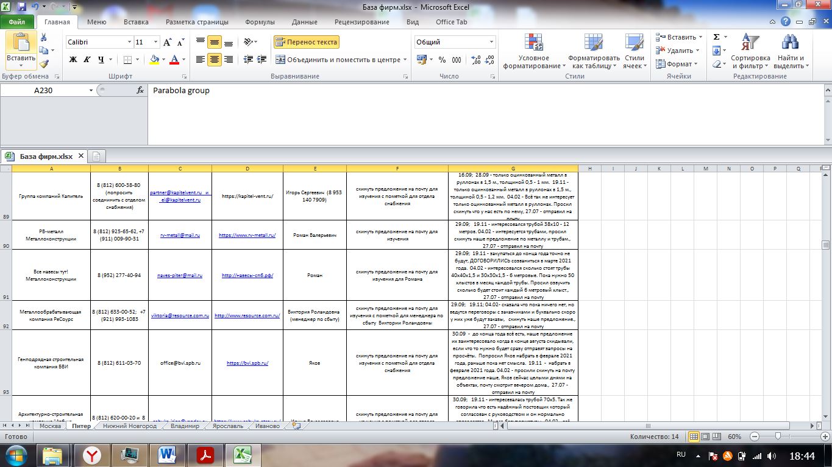
Task: Apply font color red A icon
Action: pyautogui.click(x=175, y=59)
